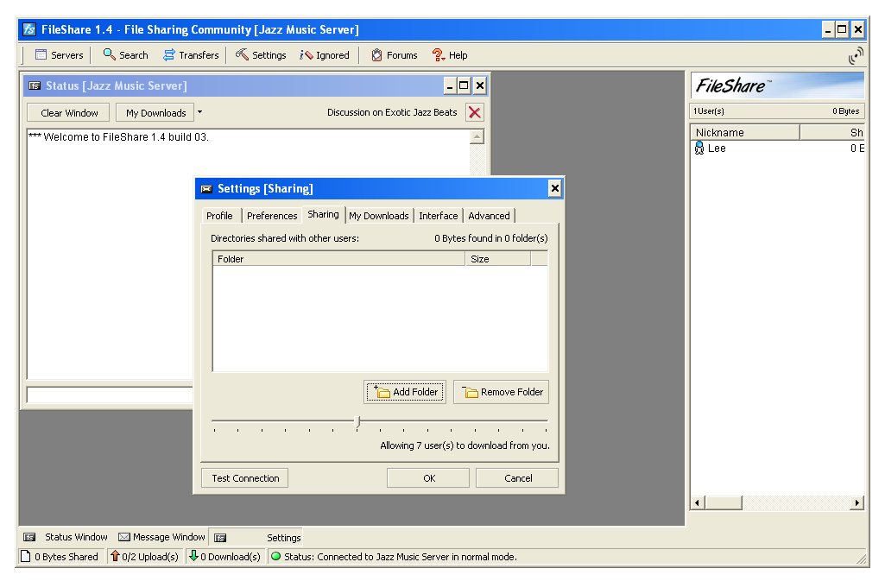Click the user list right scroll arrow
885x581 pixels.
pos(857,502)
